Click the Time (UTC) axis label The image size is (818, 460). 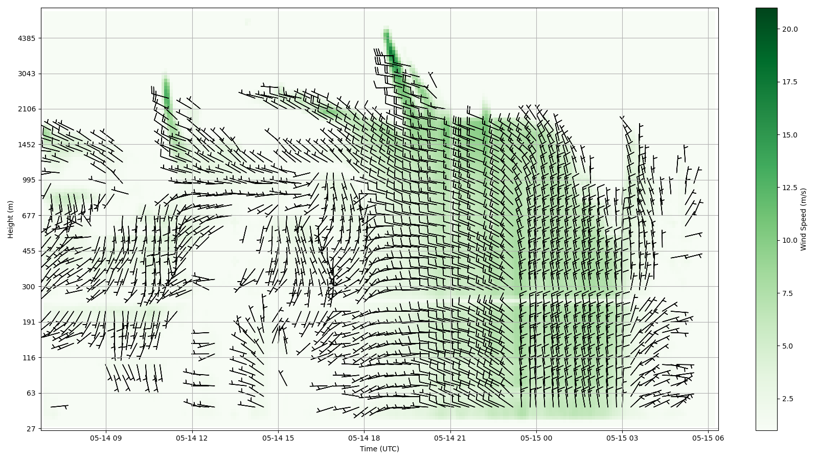coord(379,449)
